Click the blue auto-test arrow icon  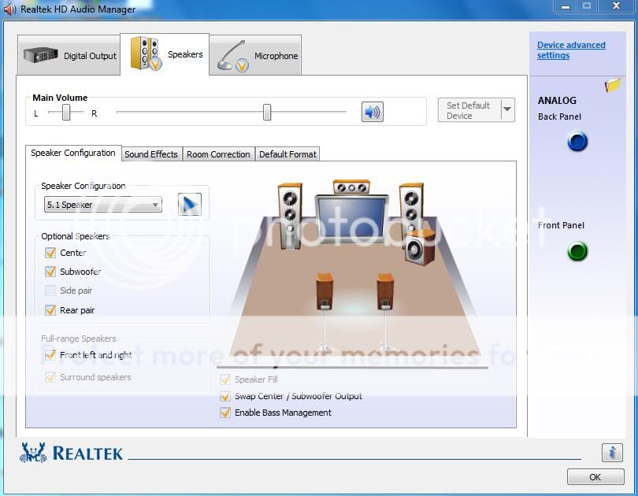[189, 203]
